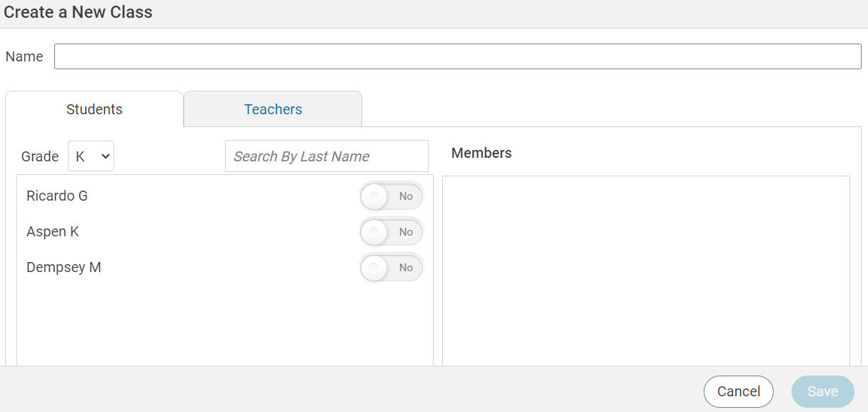Viewport: 868px width, 412px height.
Task: Toggle Ricardo G membership switch on
Action: [391, 196]
